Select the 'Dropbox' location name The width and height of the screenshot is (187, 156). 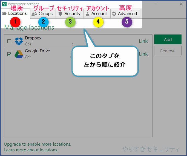click(33, 38)
